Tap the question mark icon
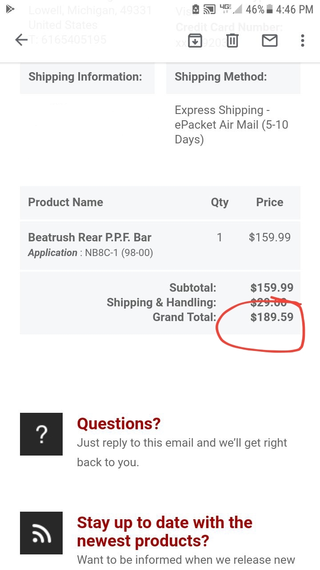 point(41,434)
